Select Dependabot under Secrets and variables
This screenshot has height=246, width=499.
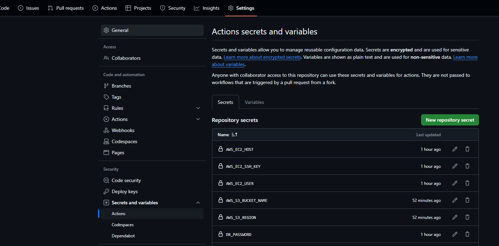pyautogui.click(x=123, y=236)
